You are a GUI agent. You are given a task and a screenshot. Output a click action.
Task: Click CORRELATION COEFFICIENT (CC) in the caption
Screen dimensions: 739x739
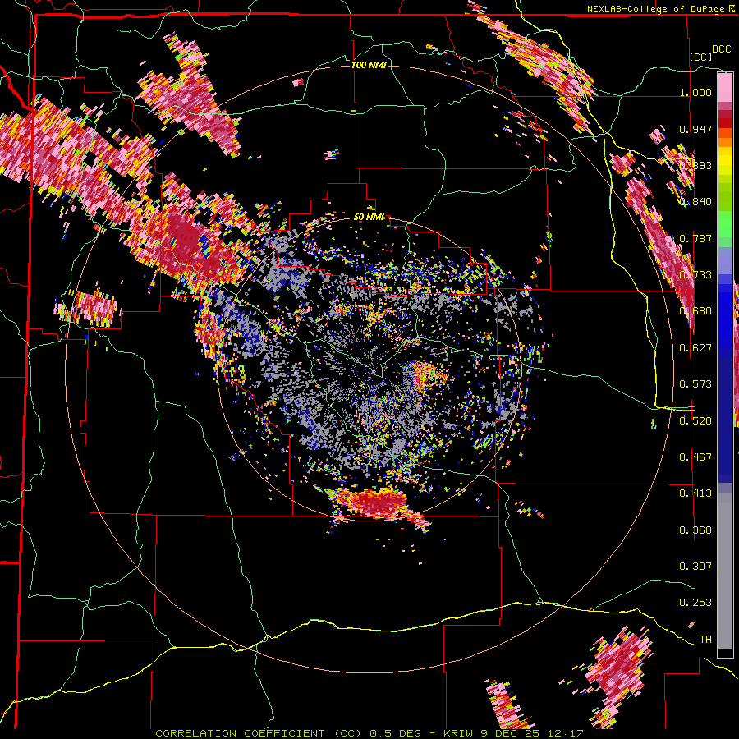(x=259, y=733)
